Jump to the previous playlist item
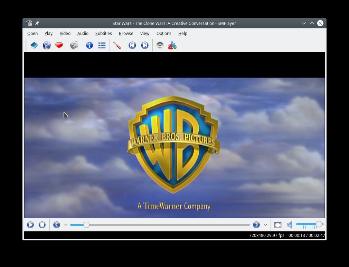349x267 pixels. [x=132, y=45]
